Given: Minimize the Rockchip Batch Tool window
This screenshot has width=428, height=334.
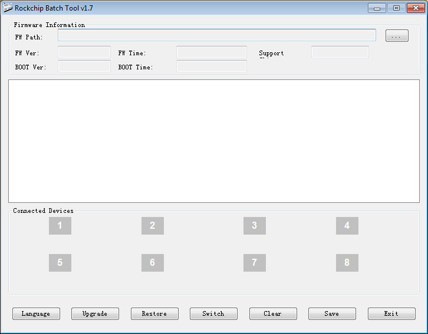Looking at the screenshot, I should 377,8.
